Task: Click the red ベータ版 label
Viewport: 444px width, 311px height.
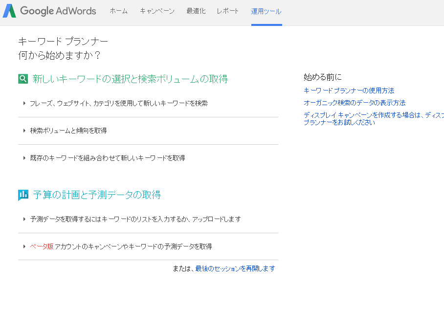Action: (42, 246)
